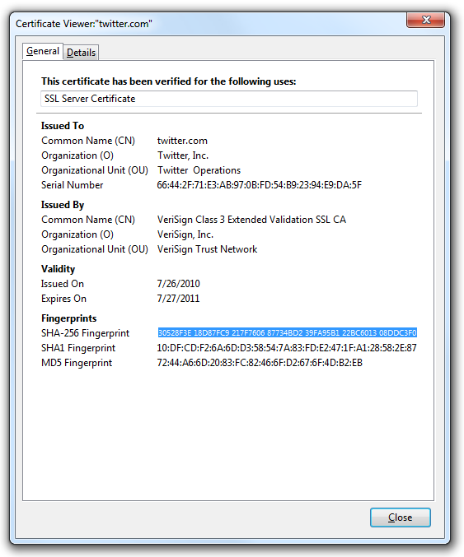Click the verified uses heading text

click(169, 81)
